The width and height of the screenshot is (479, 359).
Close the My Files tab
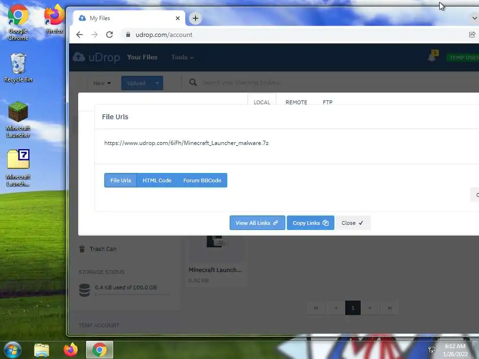[177, 18]
